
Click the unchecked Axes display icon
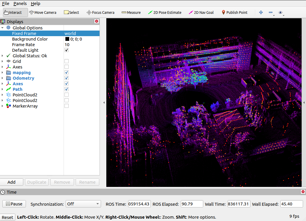pyautogui.click(x=8, y=67)
